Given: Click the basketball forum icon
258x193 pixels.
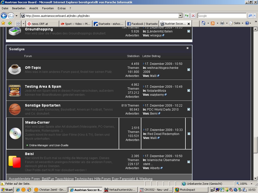Looking at the screenshot, I should click(15, 109).
